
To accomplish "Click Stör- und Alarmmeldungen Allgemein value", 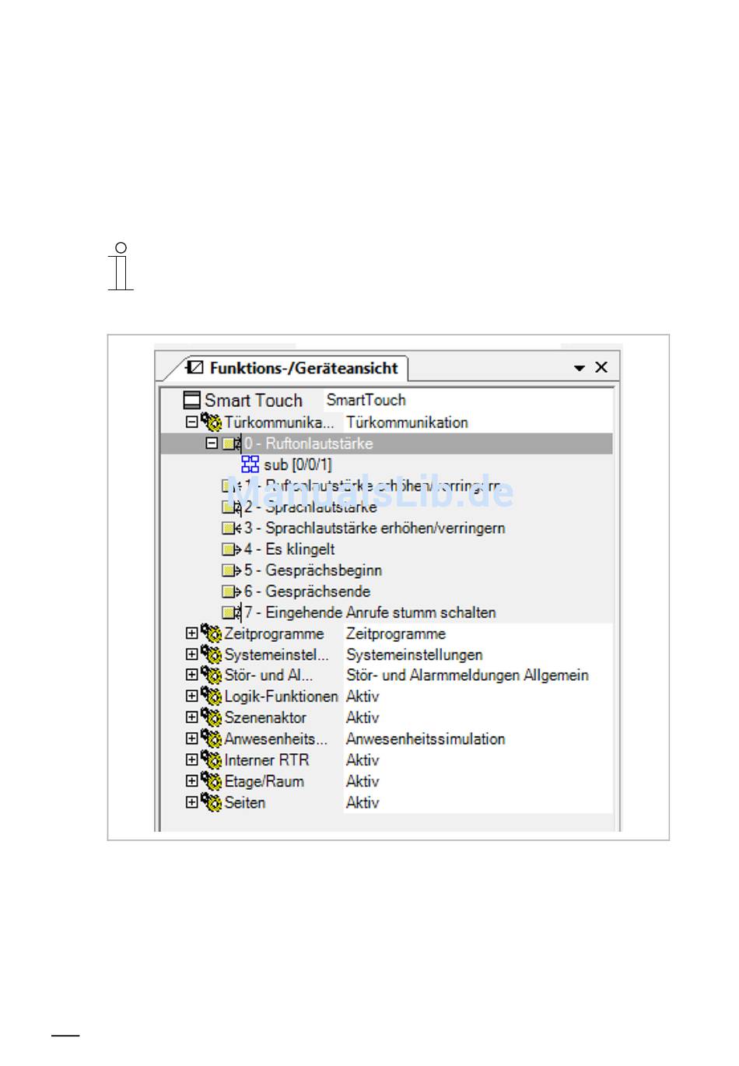I will (467, 675).
